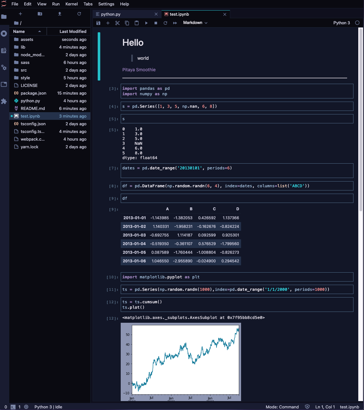This screenshot has height=410, width=364.
Task: Paste cells from the clipboard
Action: coord(137,23)
